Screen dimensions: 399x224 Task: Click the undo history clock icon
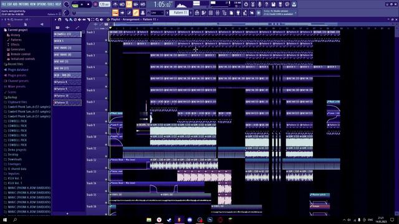[246, 4]
